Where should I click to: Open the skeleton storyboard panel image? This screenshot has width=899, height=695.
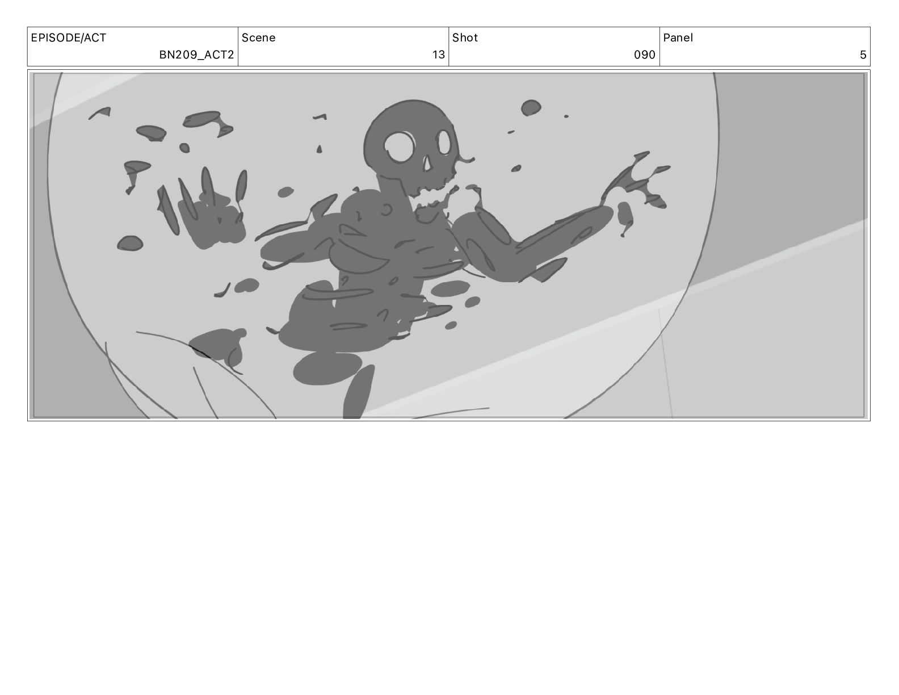(449, 245)
